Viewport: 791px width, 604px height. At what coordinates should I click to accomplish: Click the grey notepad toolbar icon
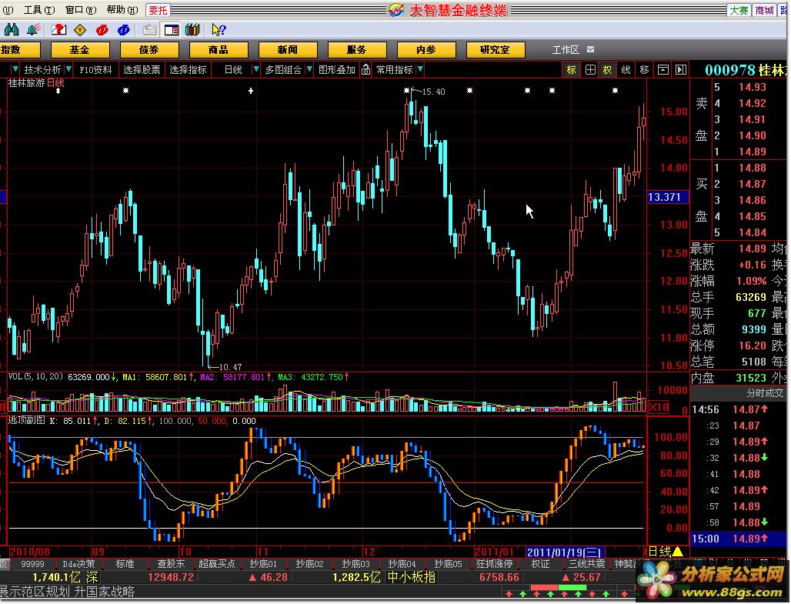(x=149, y=30)
